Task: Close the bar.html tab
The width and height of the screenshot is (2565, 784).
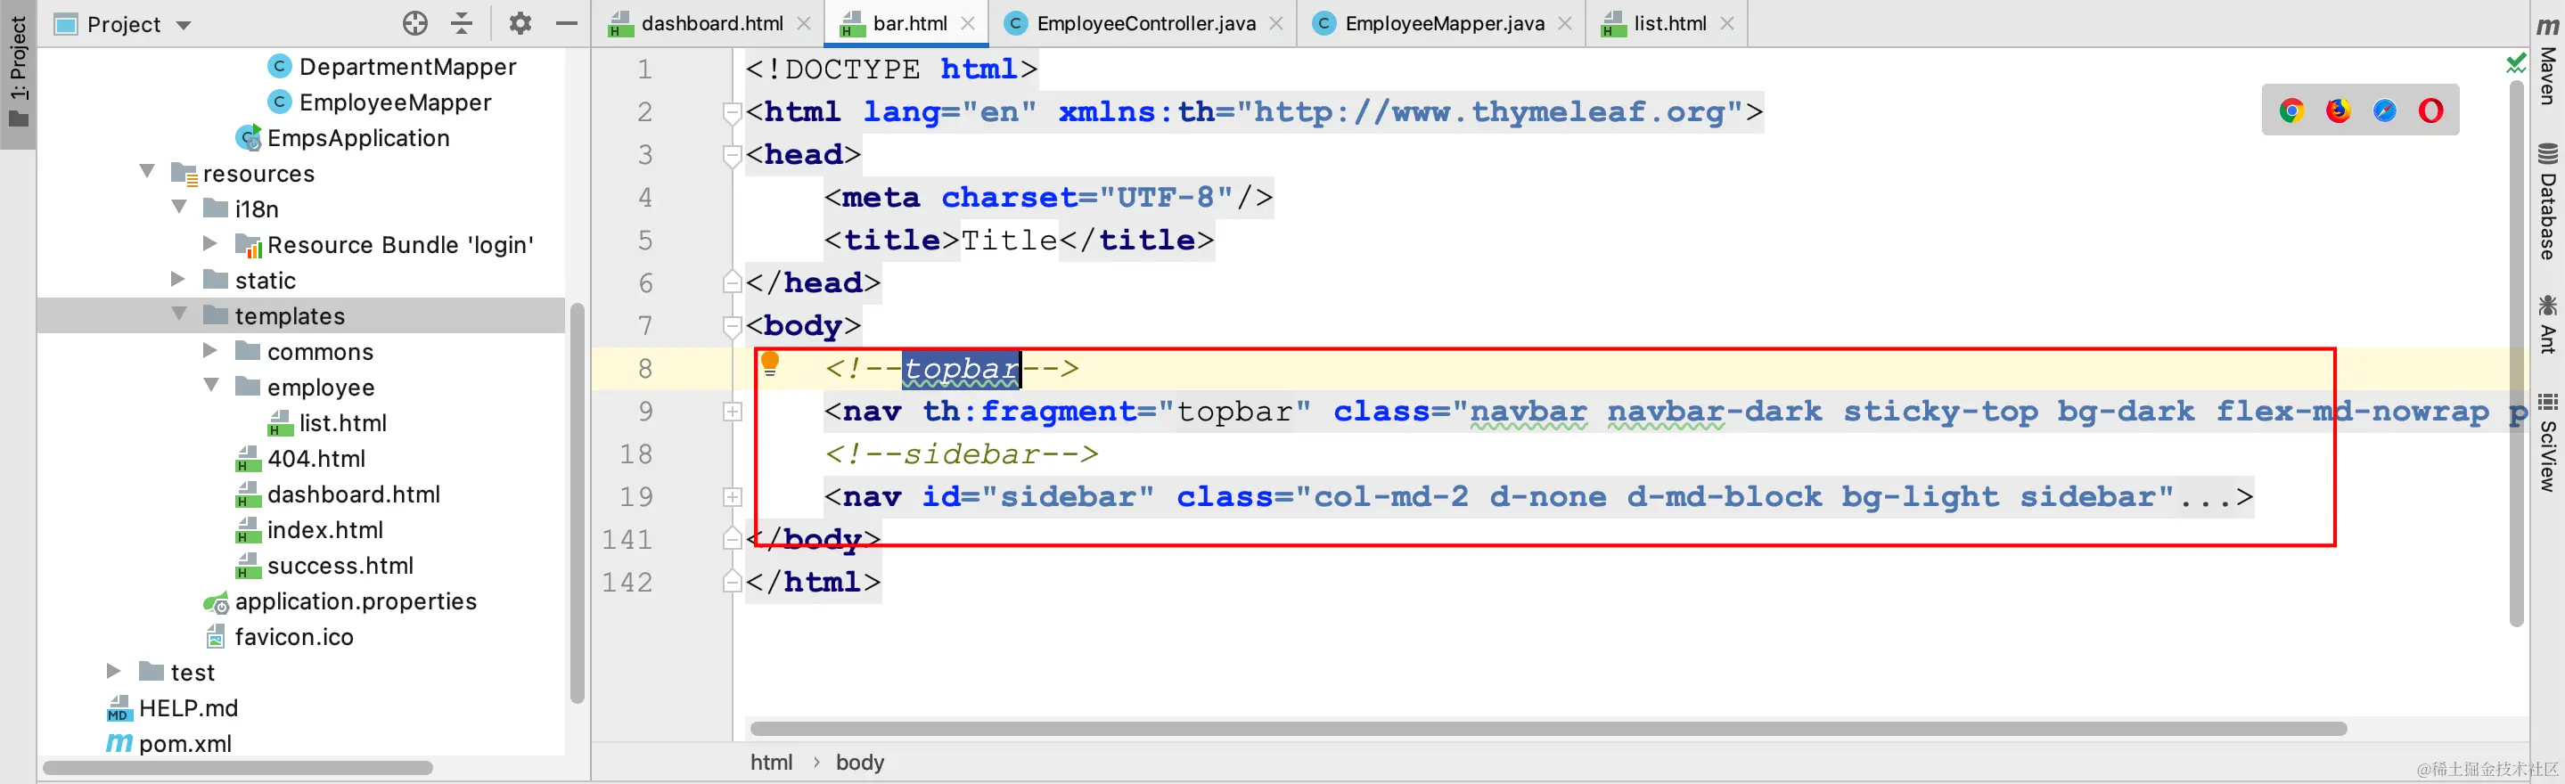Action: coord(968,23)
